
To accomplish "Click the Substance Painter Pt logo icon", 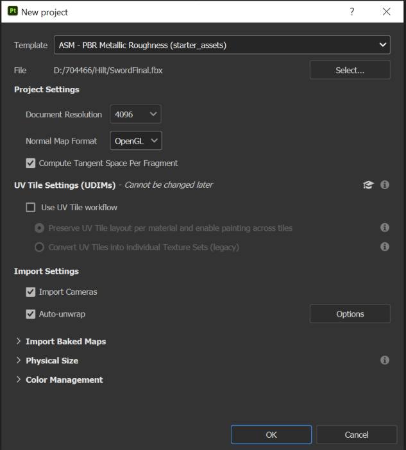I will tap(12, 12).
